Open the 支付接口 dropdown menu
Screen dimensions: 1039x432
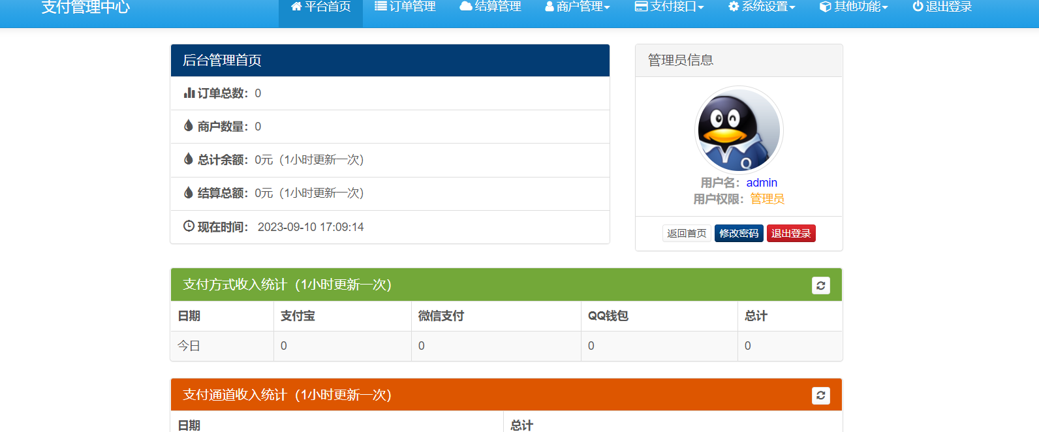click(670, 7)
